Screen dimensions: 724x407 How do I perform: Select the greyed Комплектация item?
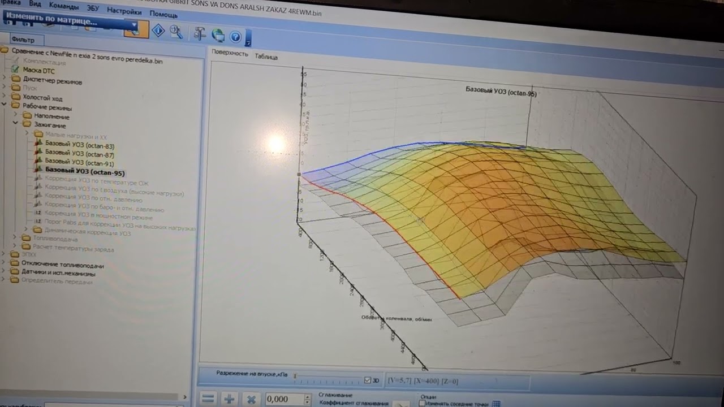44,61
